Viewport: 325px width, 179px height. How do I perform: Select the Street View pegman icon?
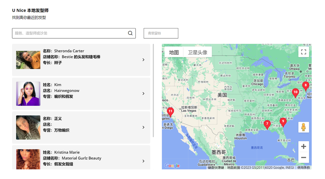304,127
